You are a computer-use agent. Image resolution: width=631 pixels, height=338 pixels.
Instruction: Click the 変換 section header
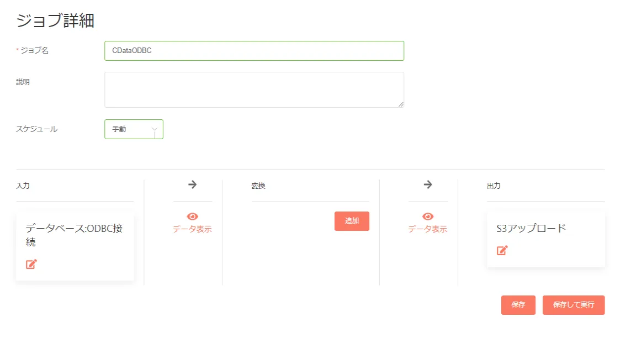(258, 186)
